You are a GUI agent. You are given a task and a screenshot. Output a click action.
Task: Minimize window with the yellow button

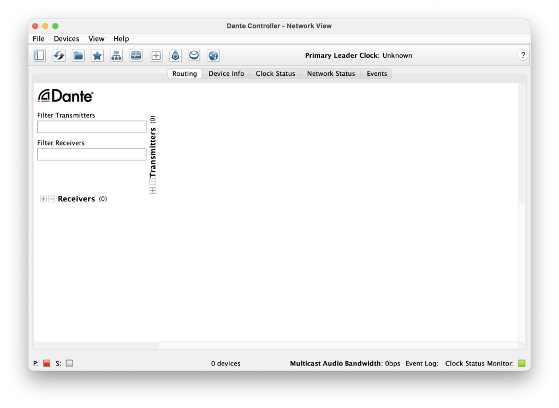click(45, 26)
